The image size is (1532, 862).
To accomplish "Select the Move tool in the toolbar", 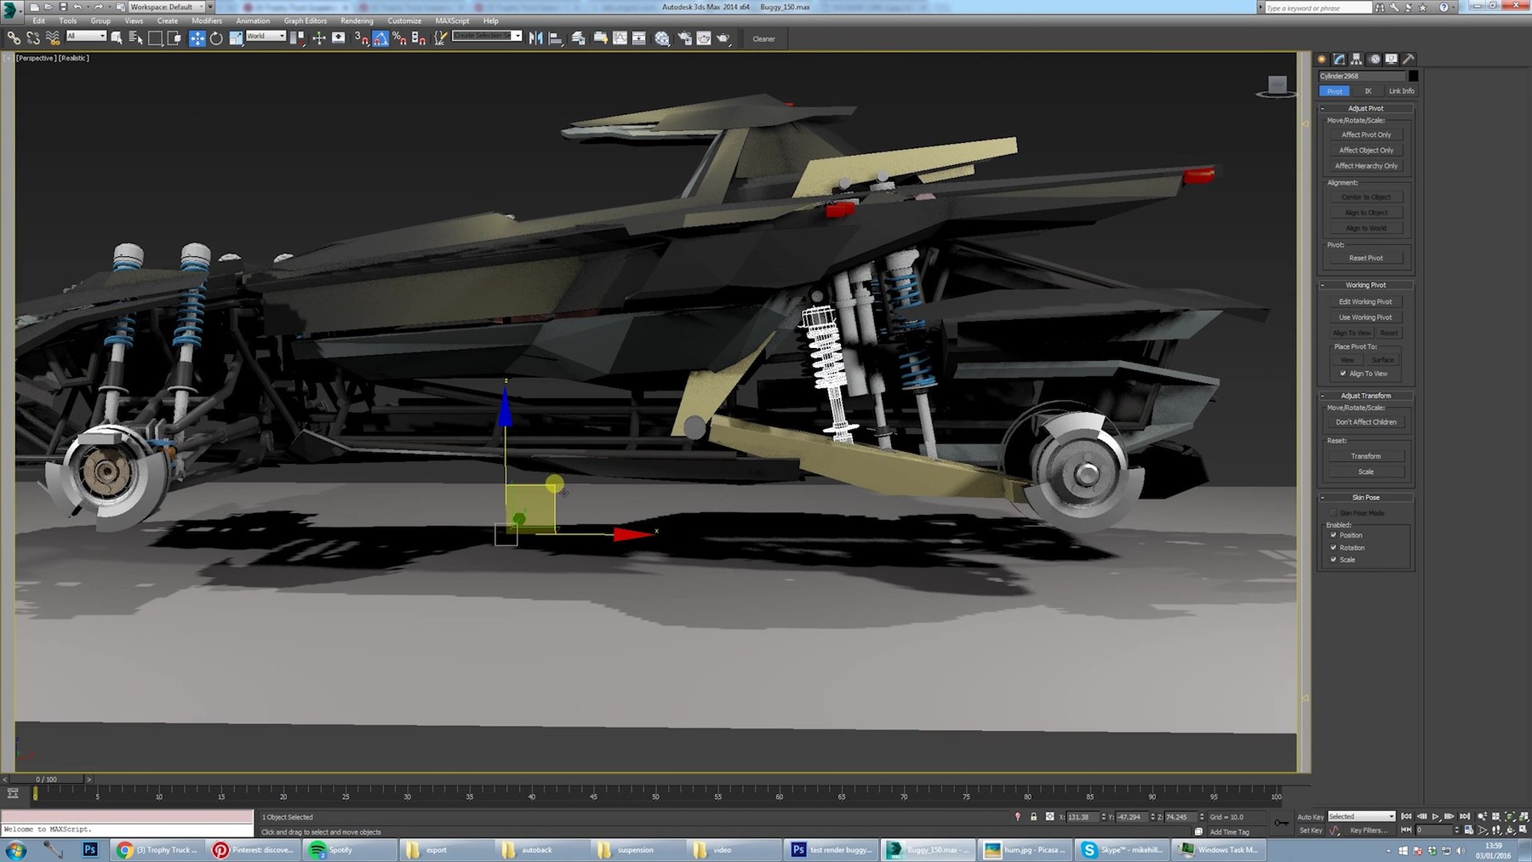I will tap(197, 38).
